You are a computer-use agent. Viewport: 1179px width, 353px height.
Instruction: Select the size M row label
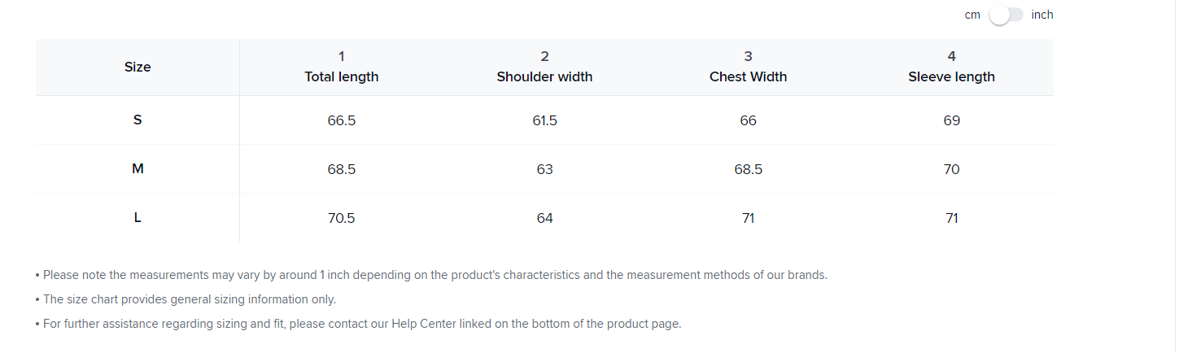(138, 169)
